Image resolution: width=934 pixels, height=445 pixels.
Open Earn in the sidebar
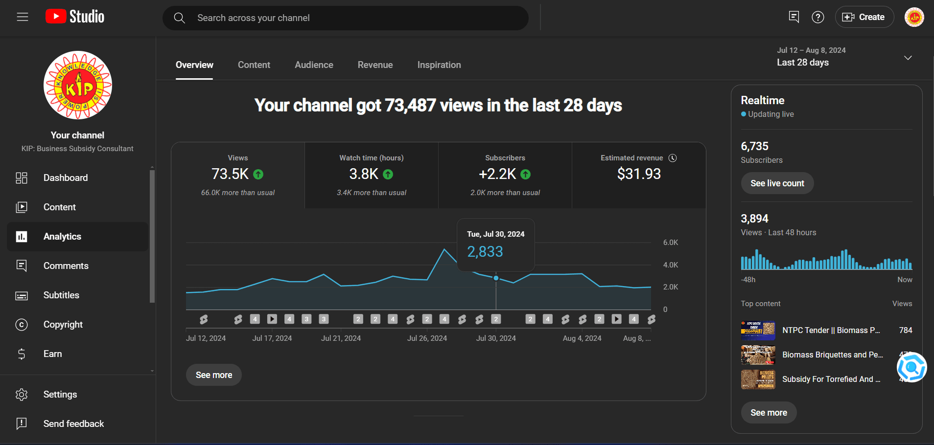[x=77, y=354]
